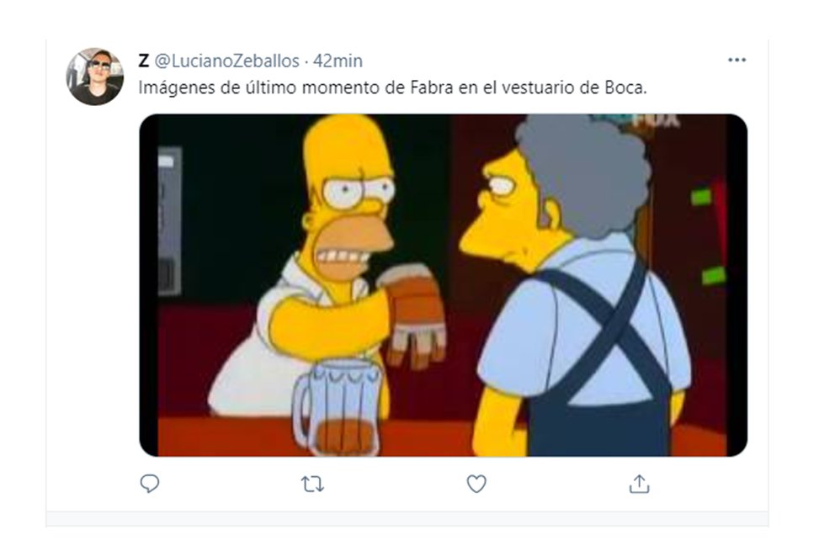Click the reply speech bubble icon
This screenshot has width=835, height=556.
click(150, 484)
